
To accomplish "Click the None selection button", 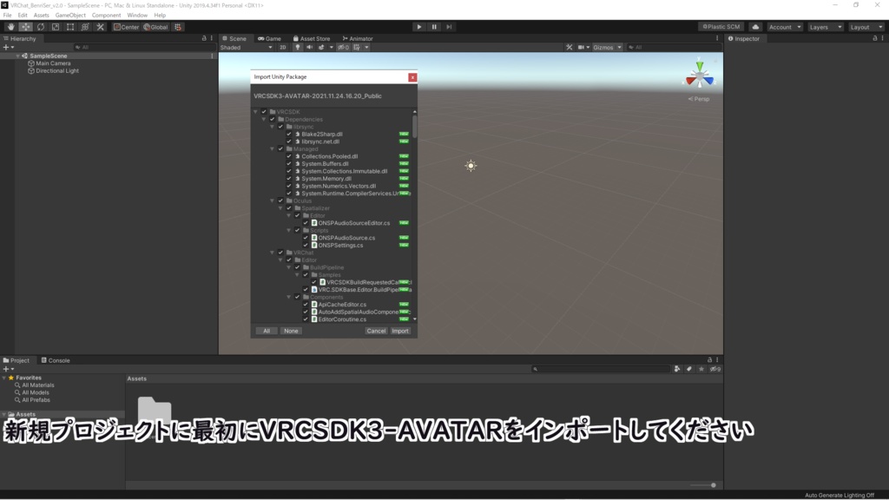I will (291, 331).
